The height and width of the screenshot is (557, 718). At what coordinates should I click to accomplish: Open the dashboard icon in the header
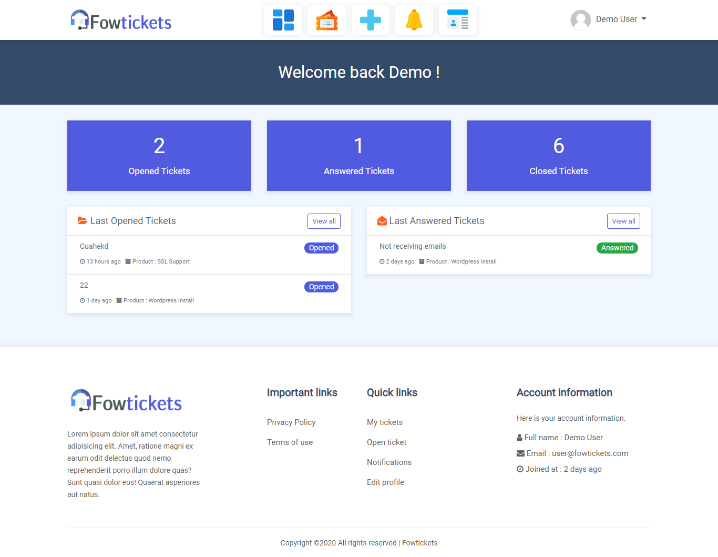[x=283, y=19]
